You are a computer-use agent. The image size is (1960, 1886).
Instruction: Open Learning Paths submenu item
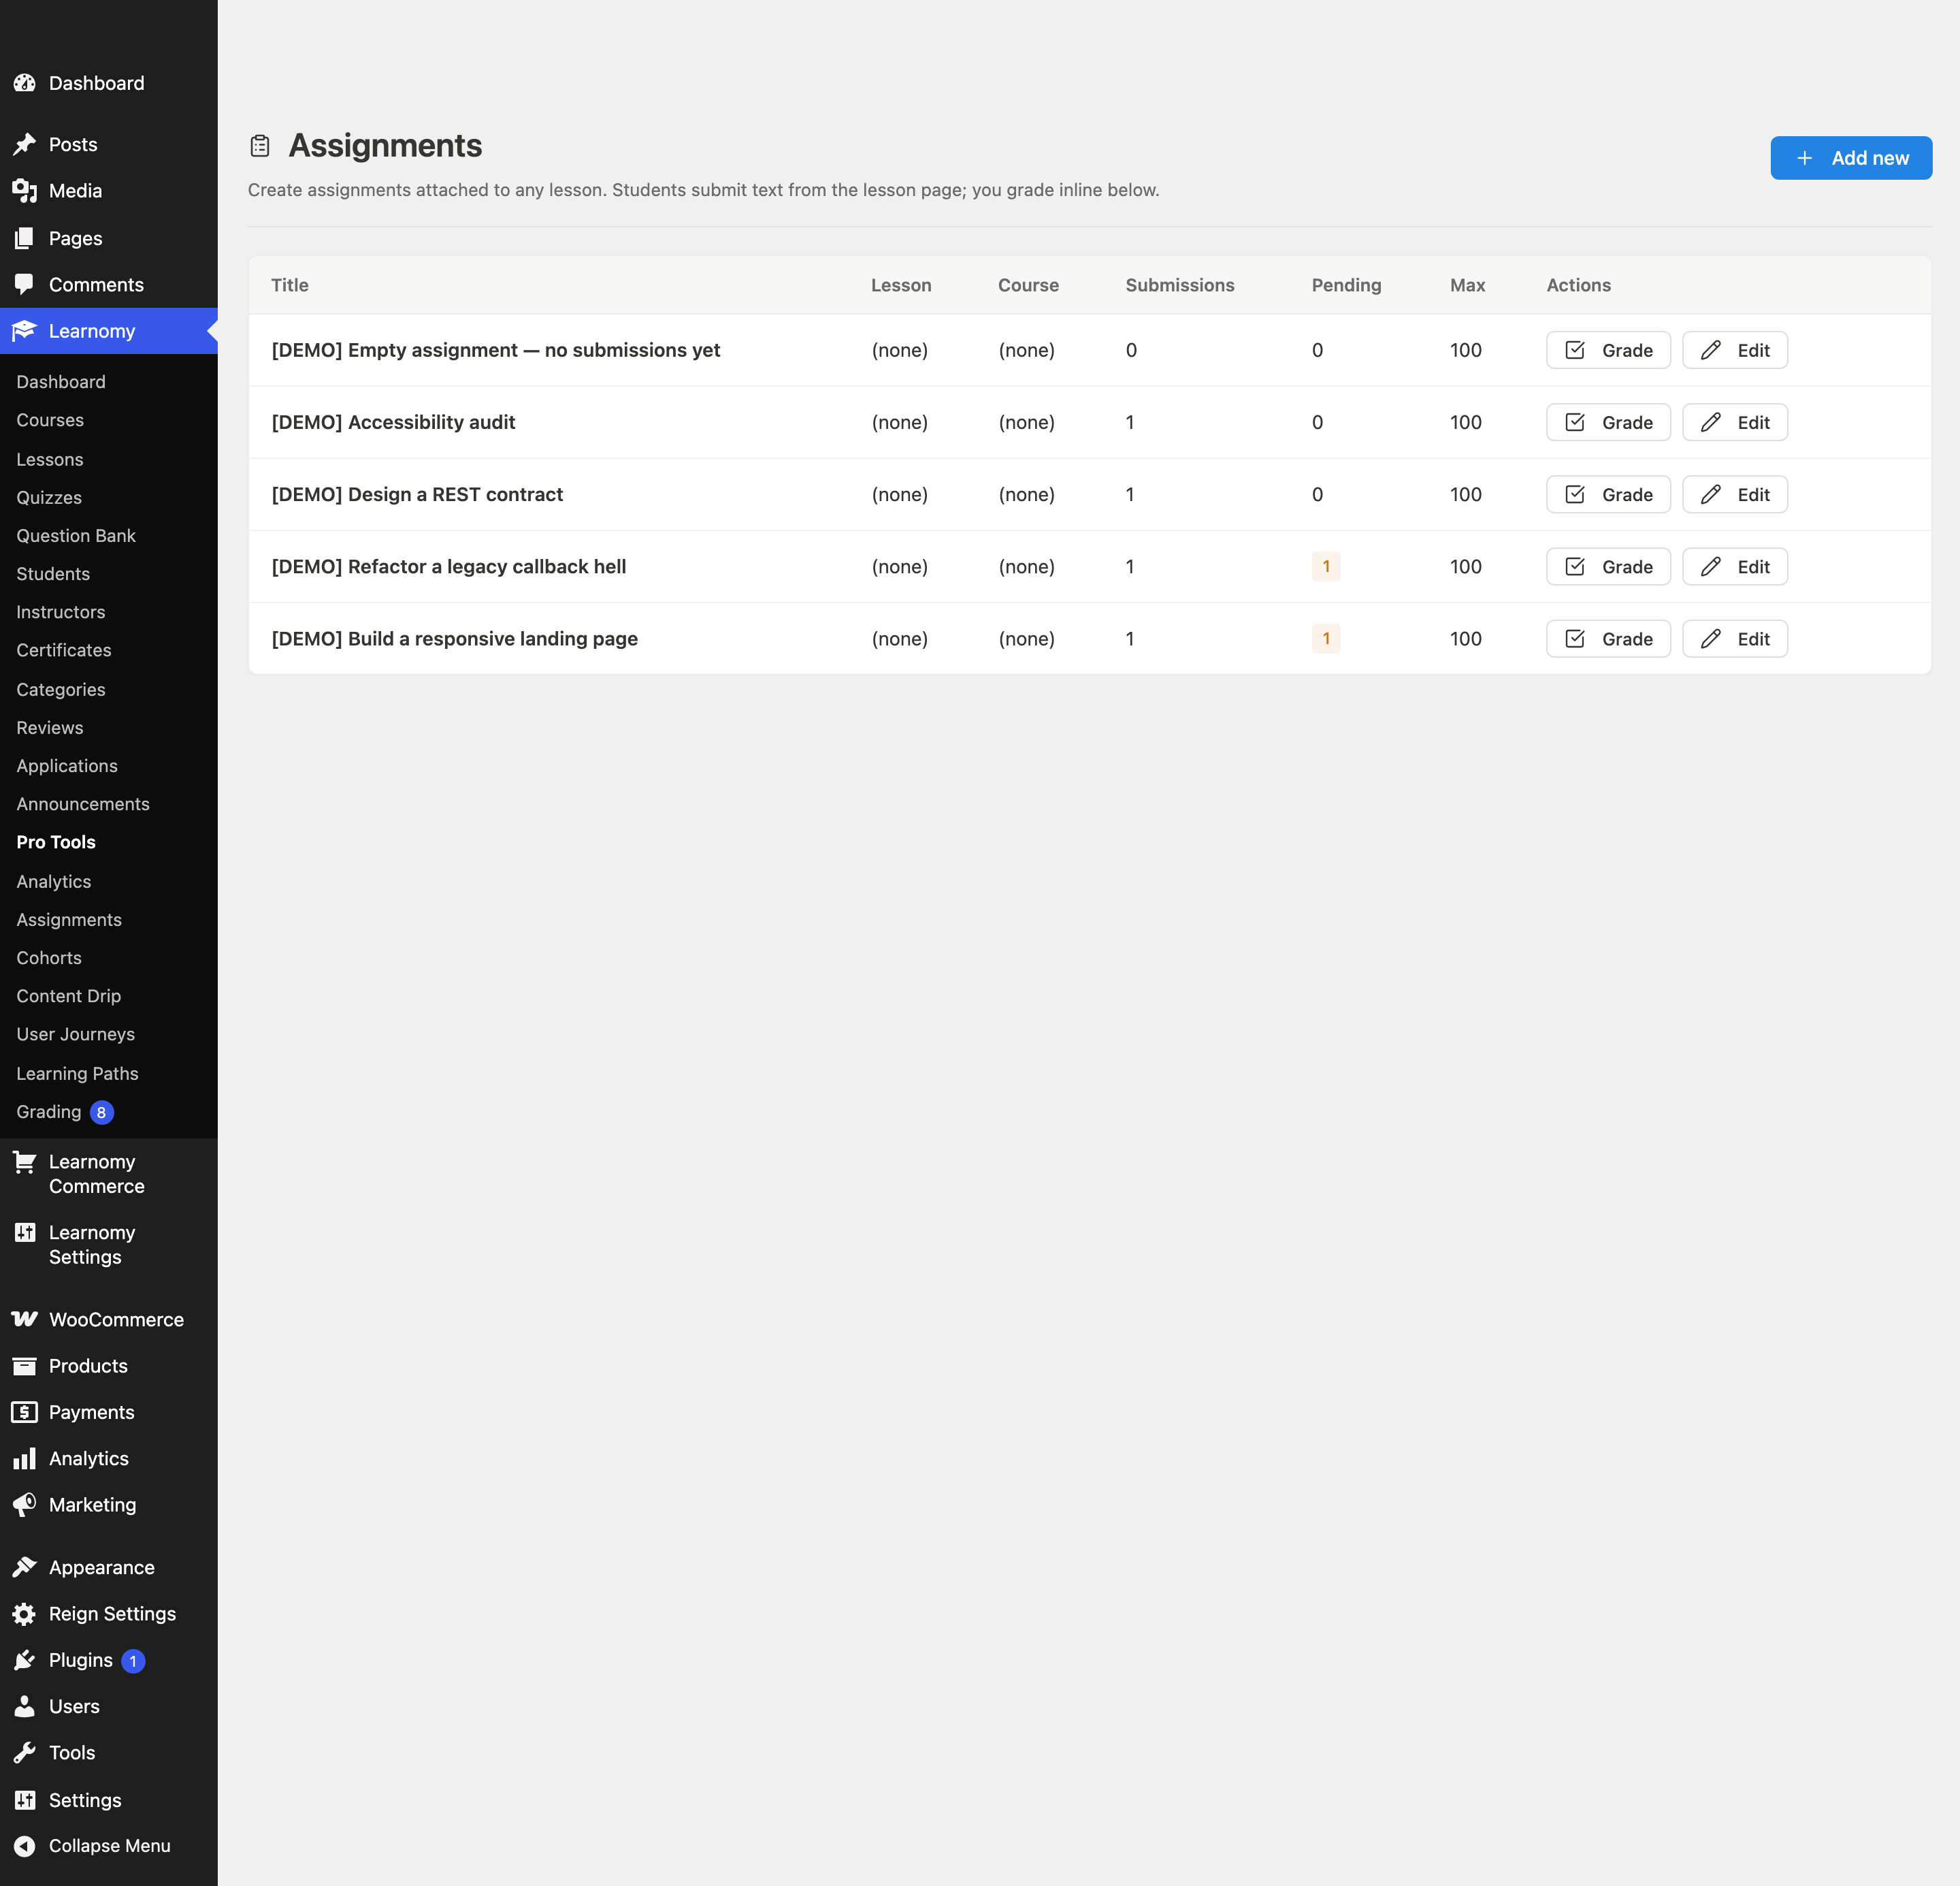77,1074
